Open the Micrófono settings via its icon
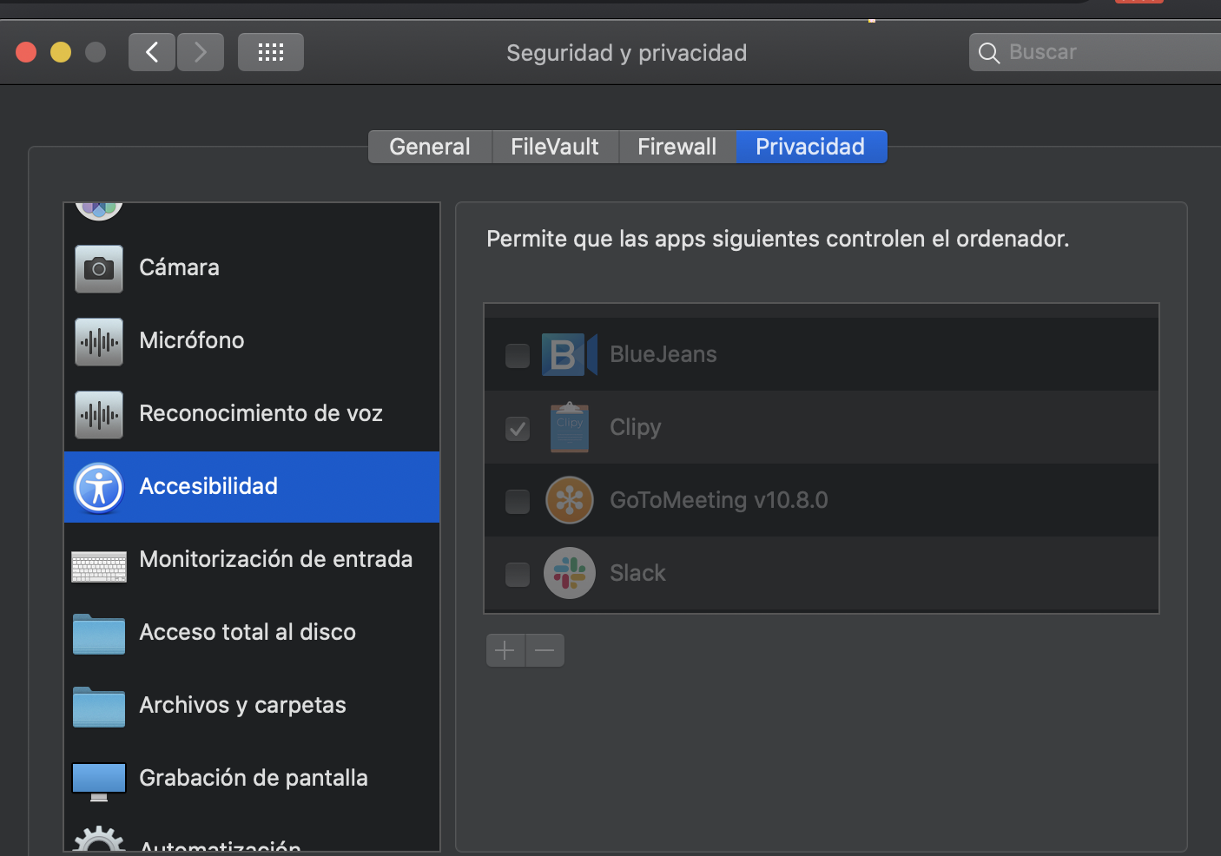 (98, 341)
